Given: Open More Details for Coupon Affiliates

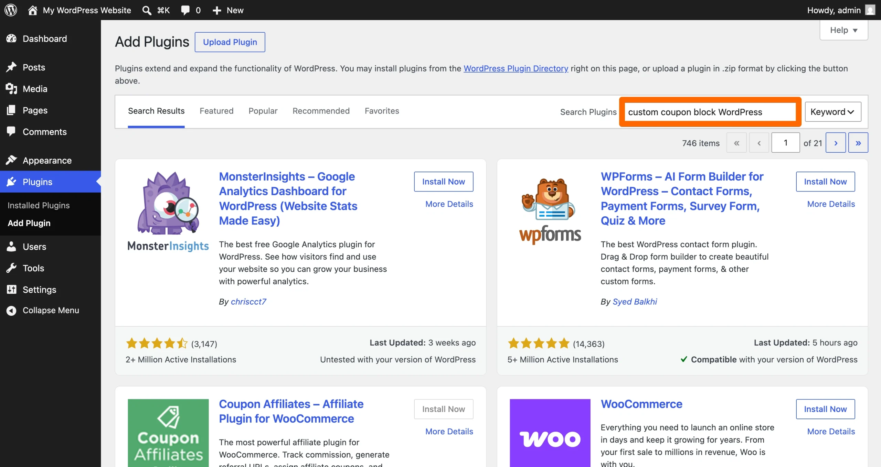Looking at the screenshot, I should coord(449,431).
